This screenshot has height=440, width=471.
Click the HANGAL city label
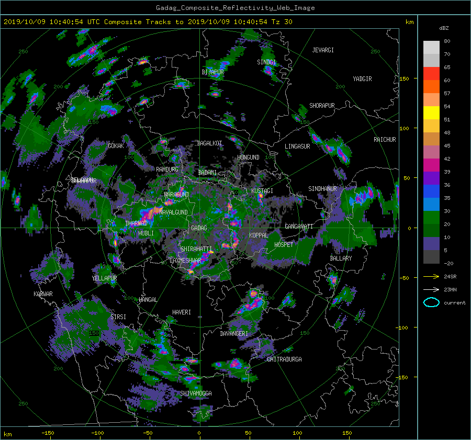(148, 300)
